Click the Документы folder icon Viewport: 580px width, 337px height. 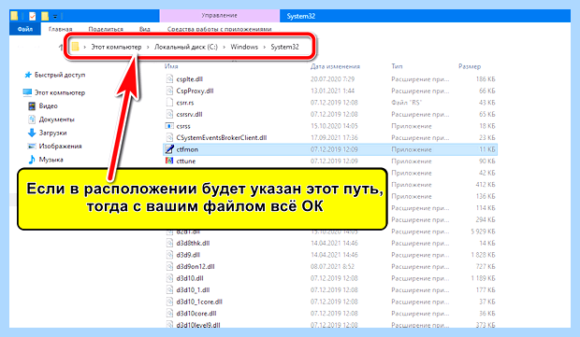click(32, 119)
